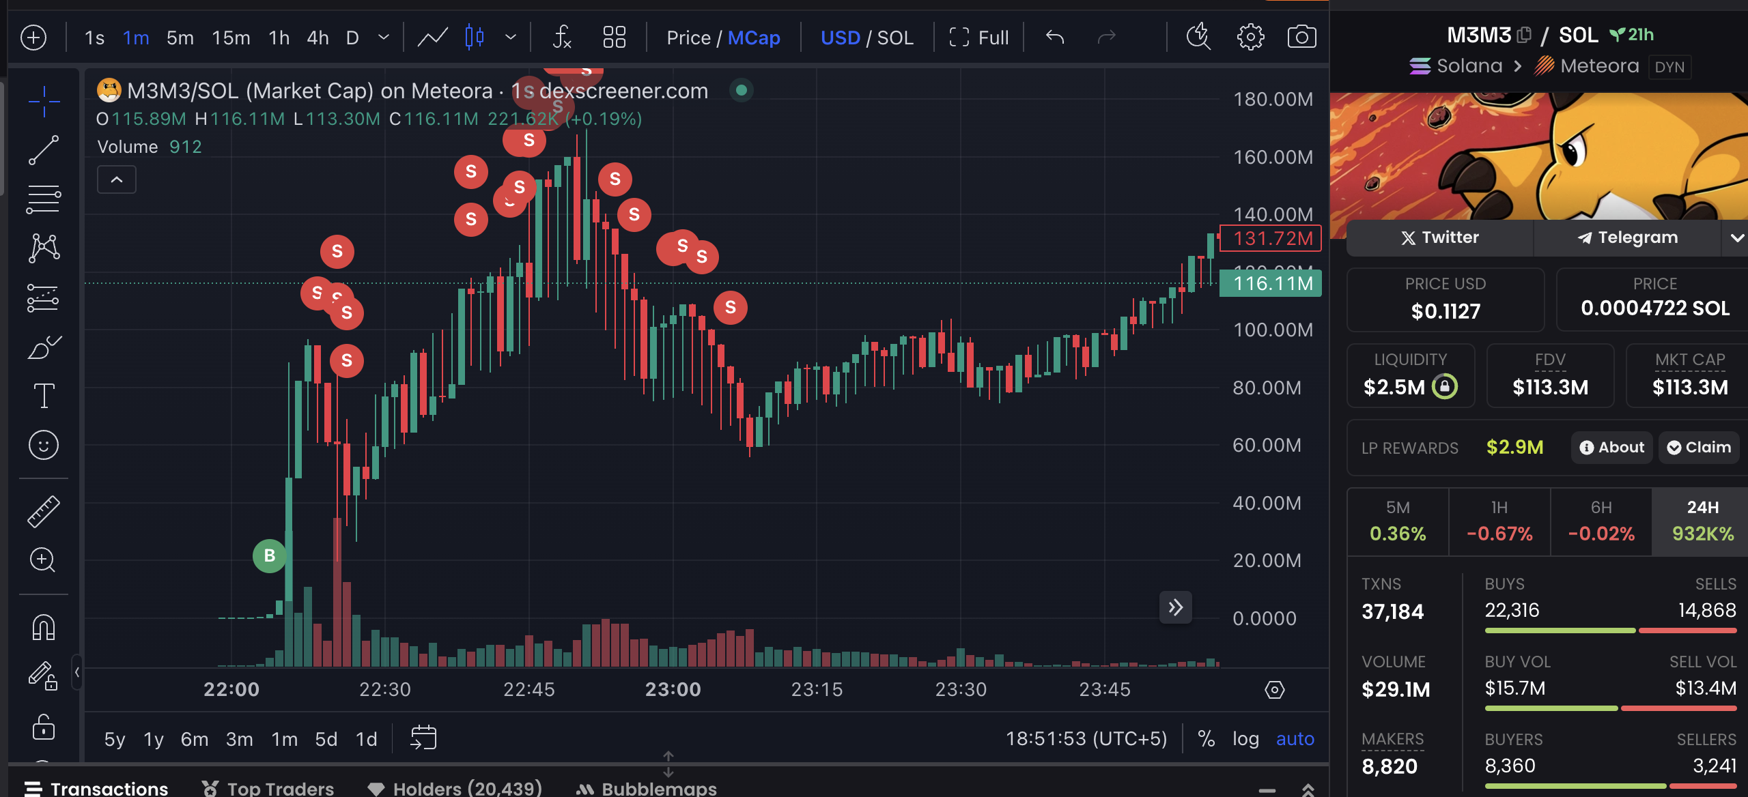Take a chart snapshot with camera icon
The image size is (1748, 797).
[1301, 37]
